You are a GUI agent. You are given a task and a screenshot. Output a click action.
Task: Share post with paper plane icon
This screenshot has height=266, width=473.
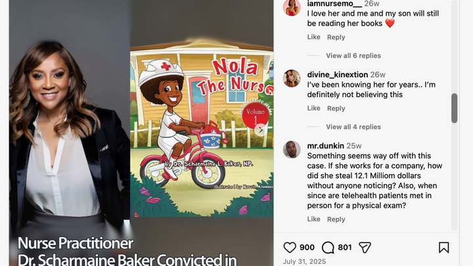pos(365,248)
